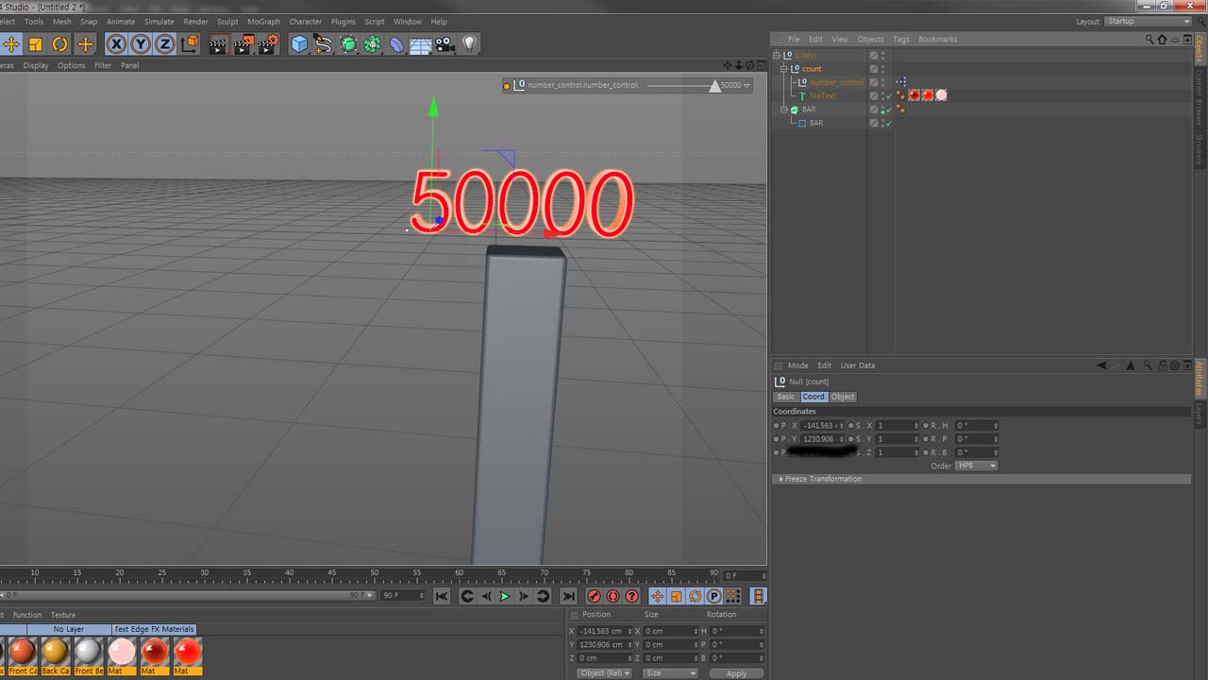
Task: Add a Floor environment object
Action: [x=421, y=44]
